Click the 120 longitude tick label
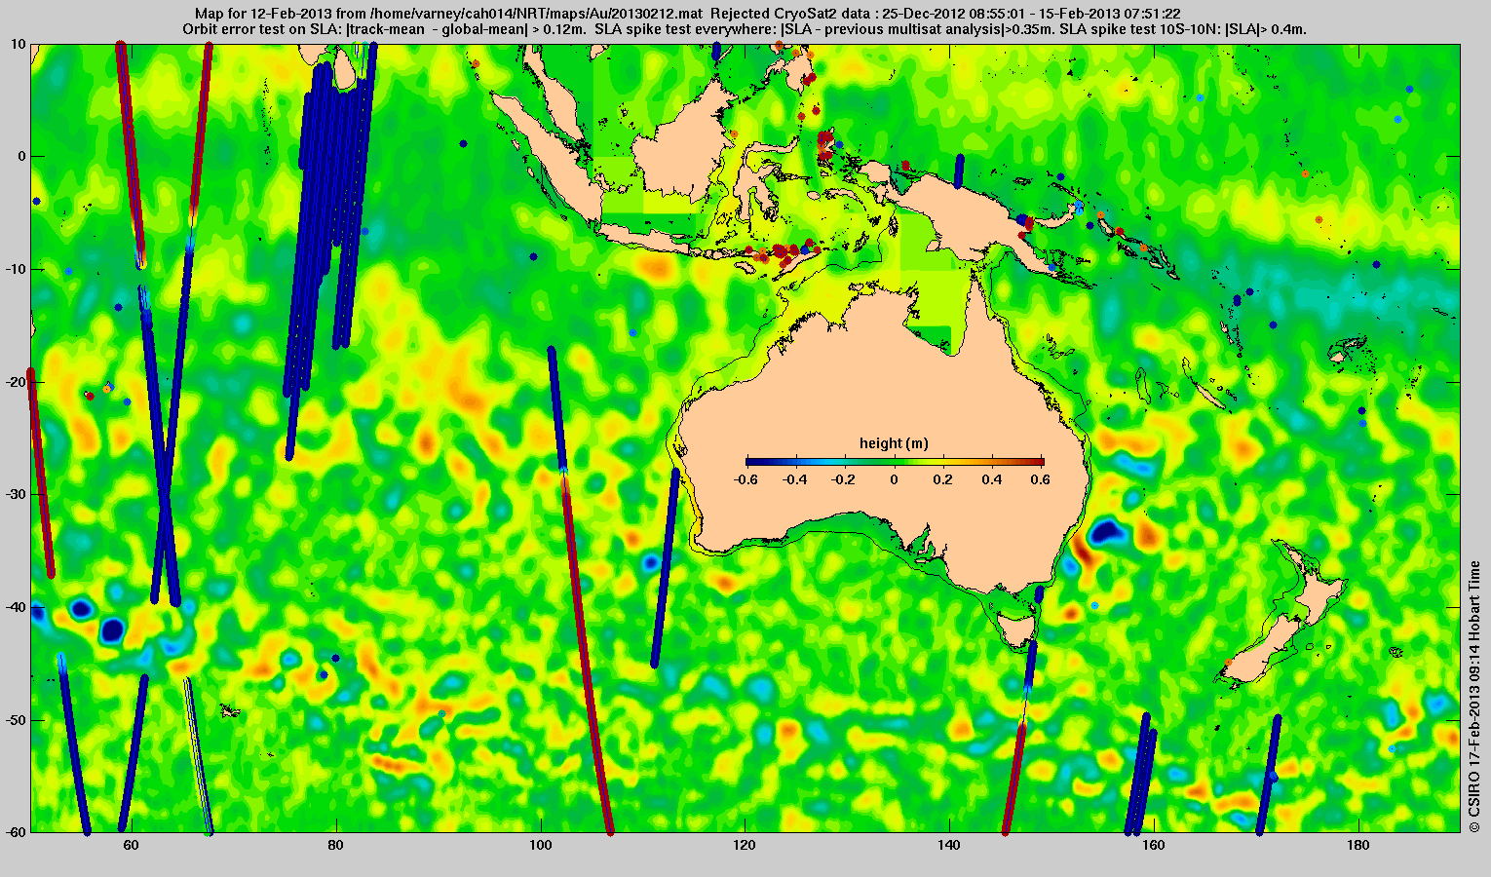The width and height of the screenshot is (1491, 877). 745,845
